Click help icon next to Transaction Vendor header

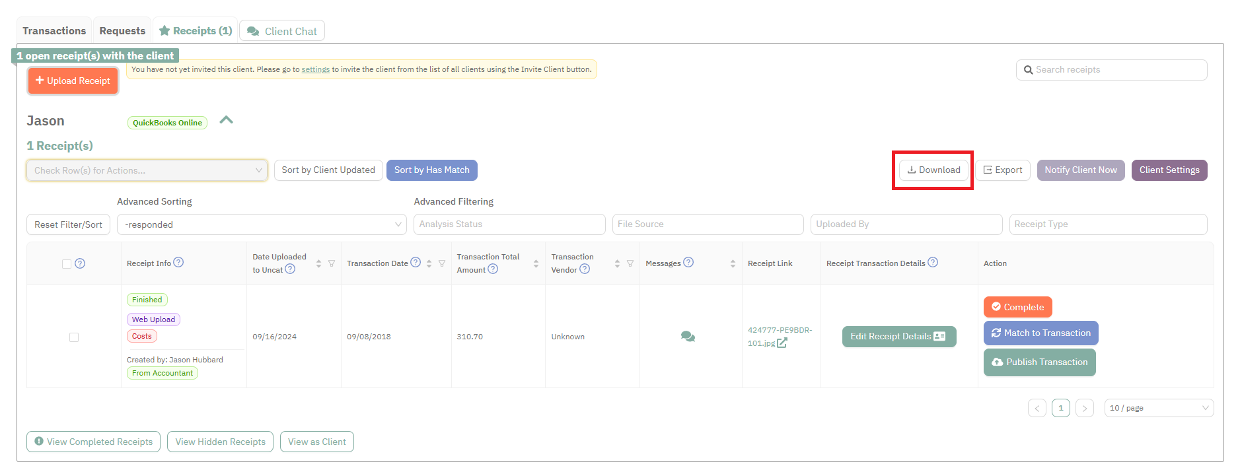pos(585,269)
